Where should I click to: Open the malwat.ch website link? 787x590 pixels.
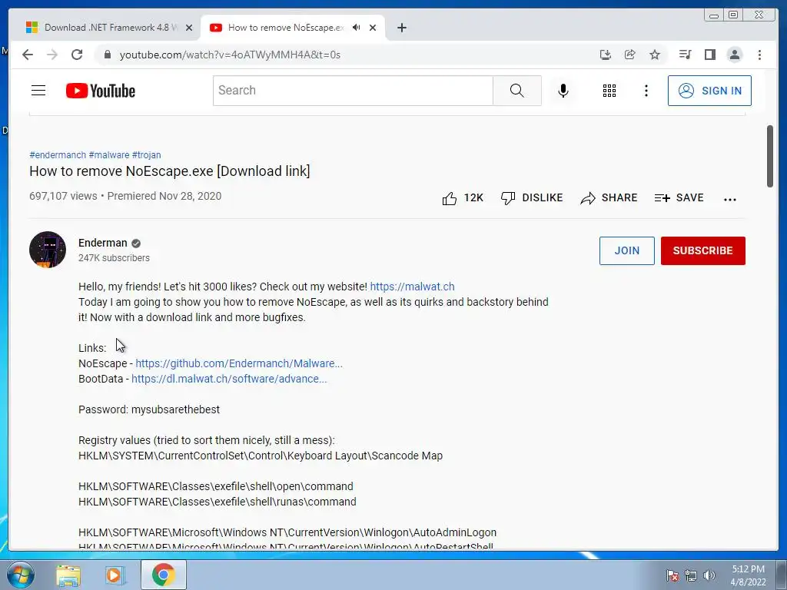tap(412, 287)
